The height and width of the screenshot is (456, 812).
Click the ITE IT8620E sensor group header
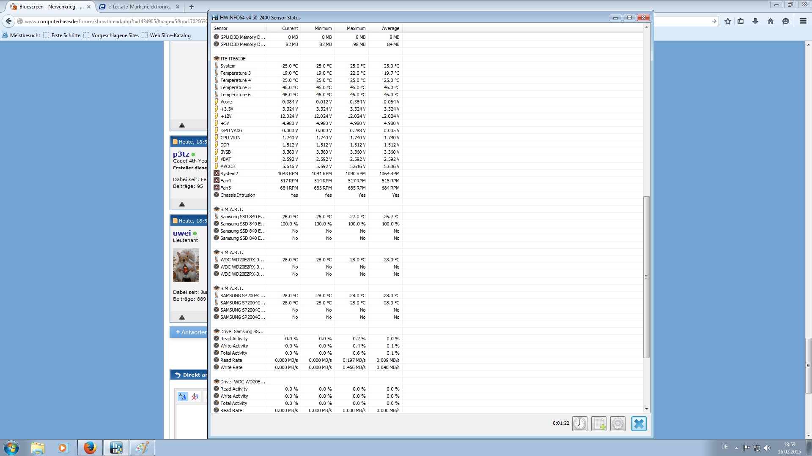[233, 59]
